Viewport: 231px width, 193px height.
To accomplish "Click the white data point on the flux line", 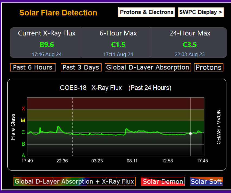I will pos(190,133).
